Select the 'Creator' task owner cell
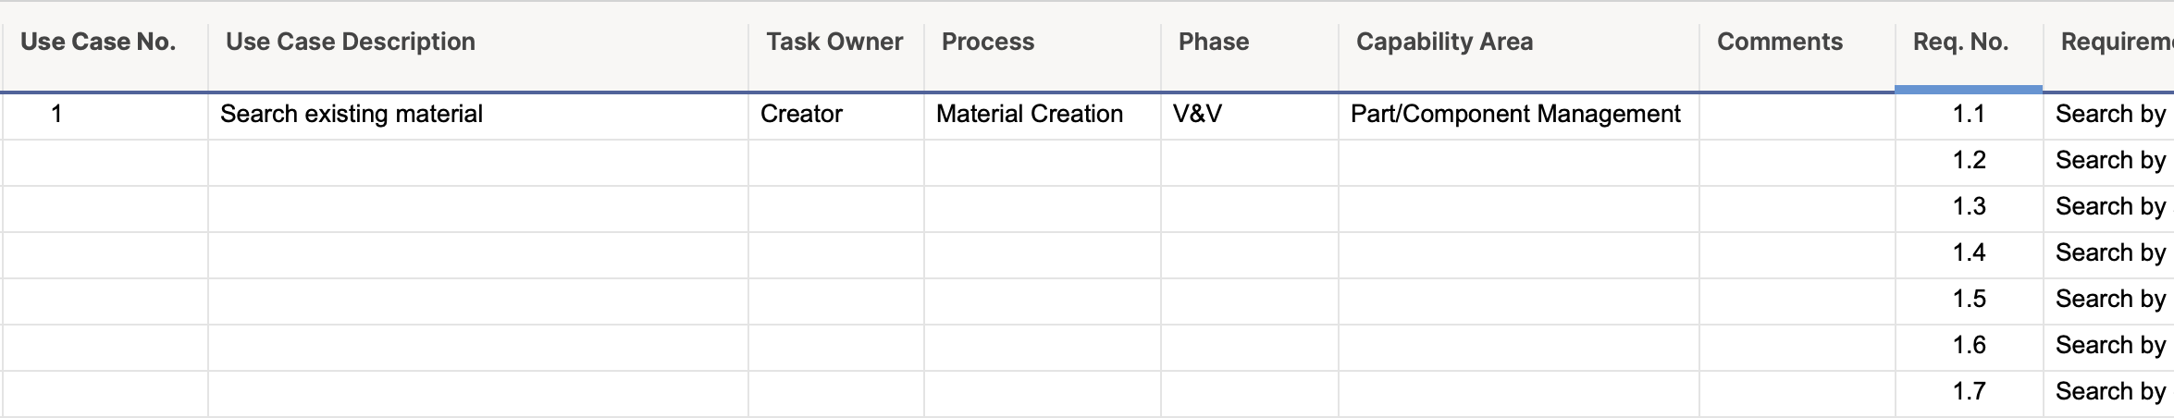 [x=836, y=117]
